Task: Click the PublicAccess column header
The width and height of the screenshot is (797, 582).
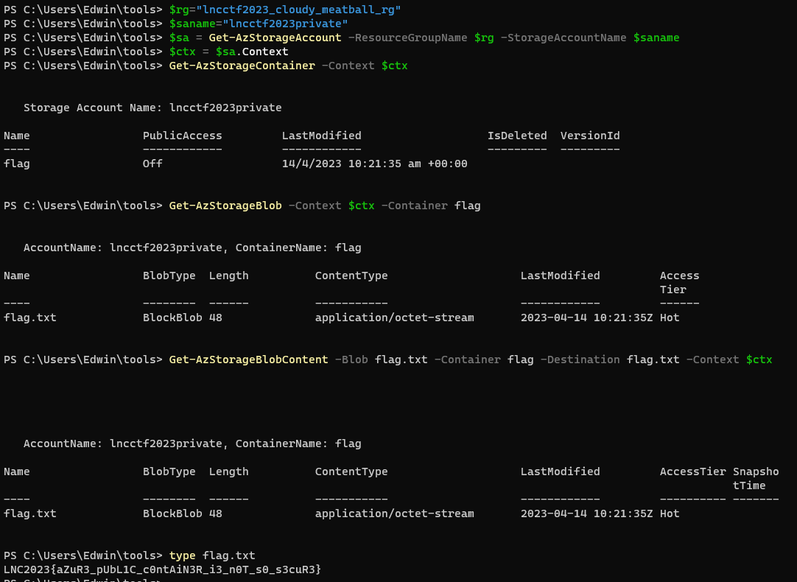Action: click(x=182, y=136)
